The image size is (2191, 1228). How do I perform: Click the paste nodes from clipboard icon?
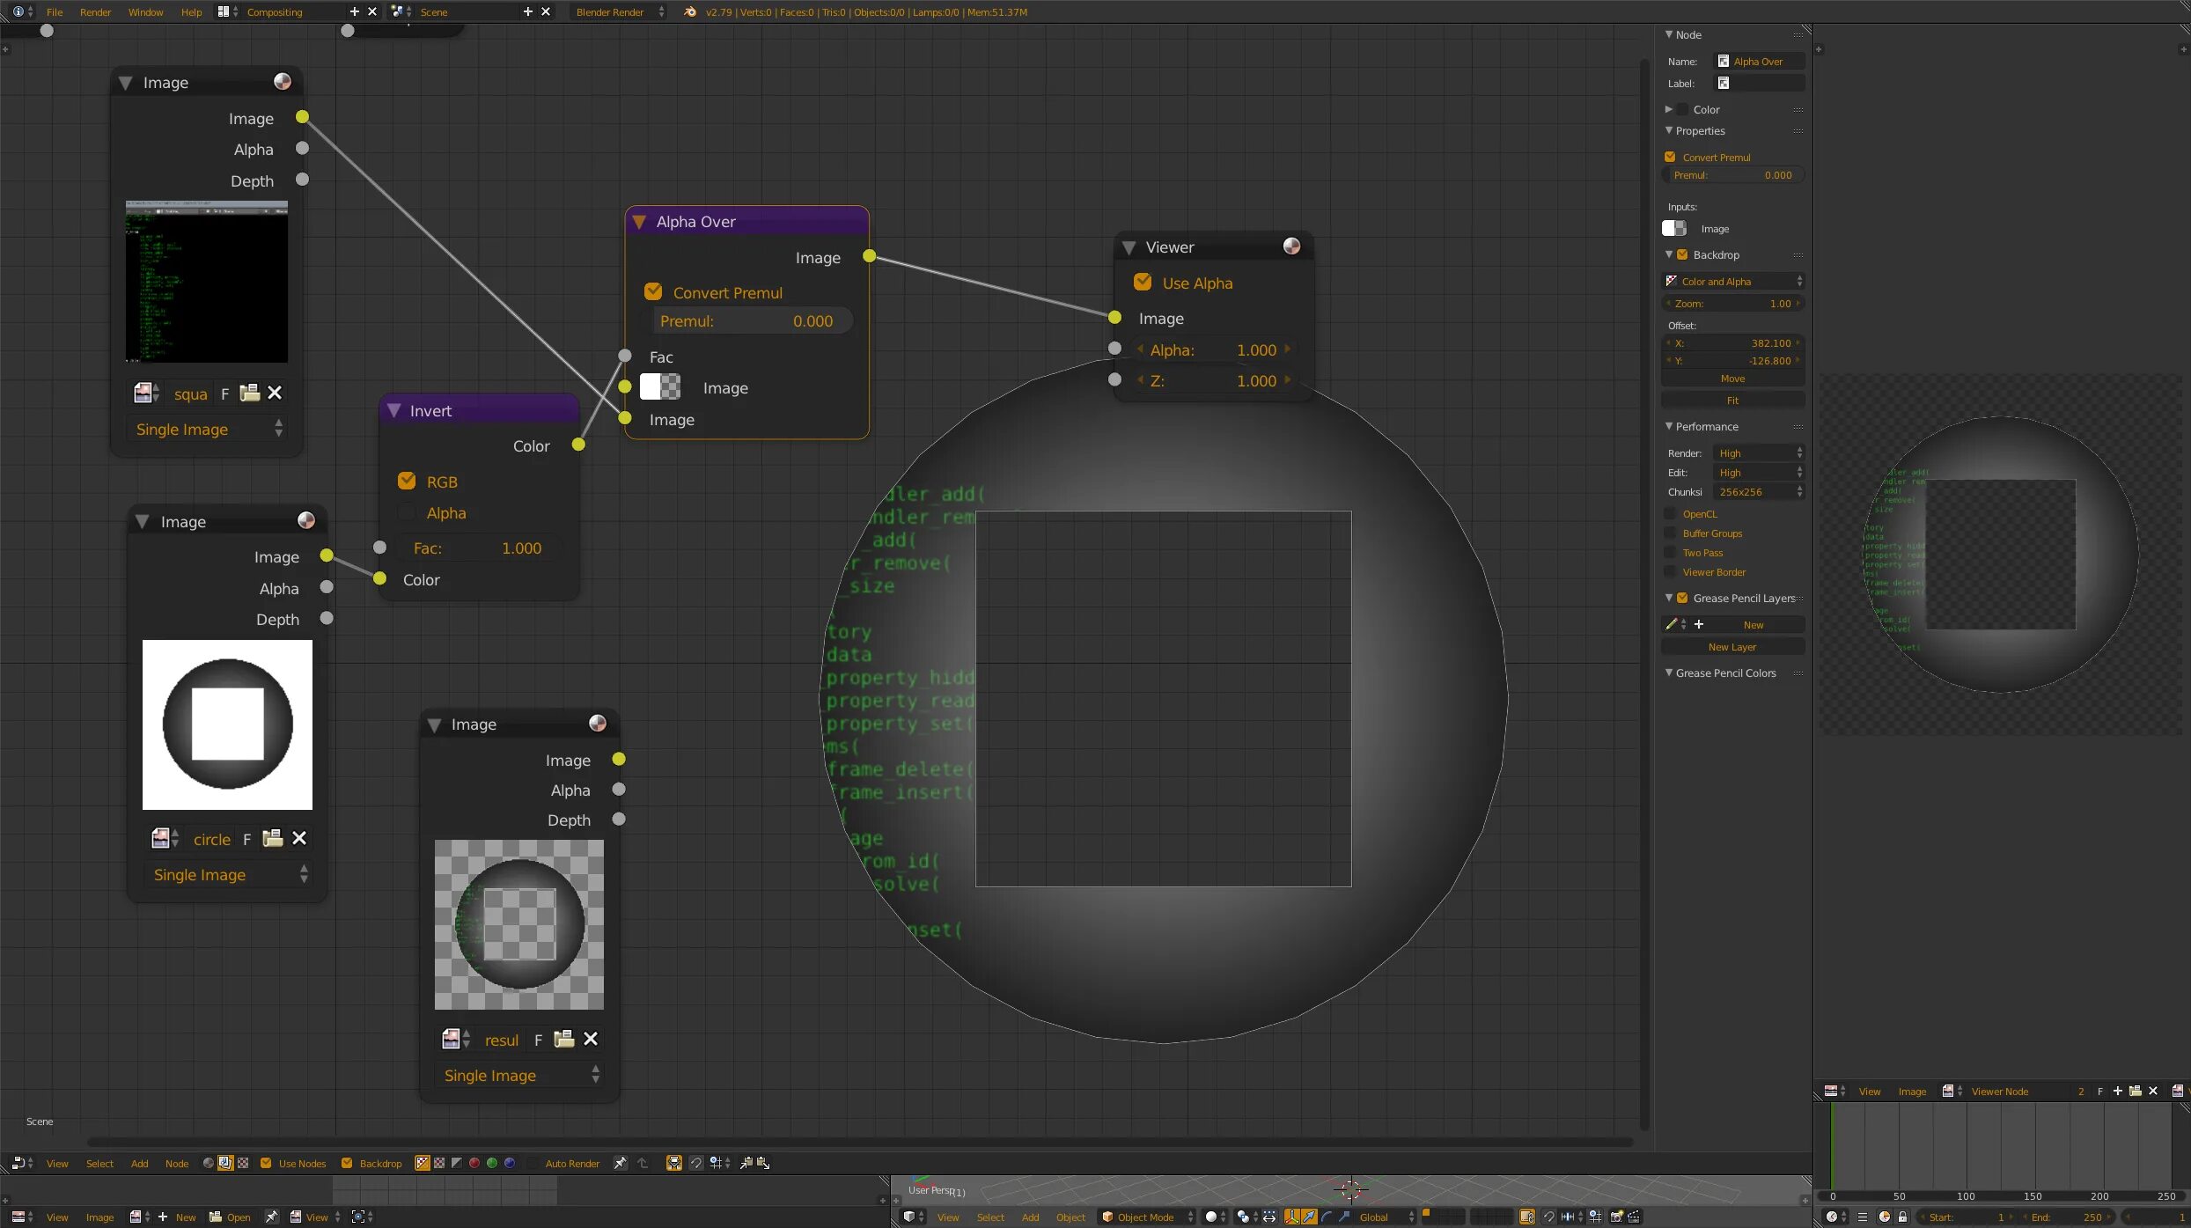pos(763,1163)
